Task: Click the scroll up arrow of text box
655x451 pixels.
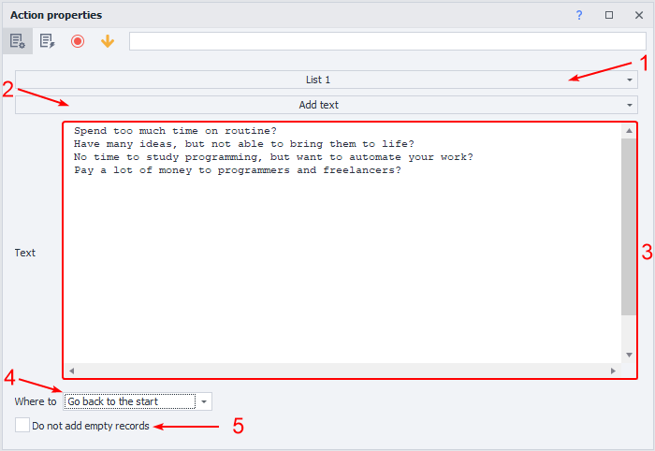Action: [629, 130]
